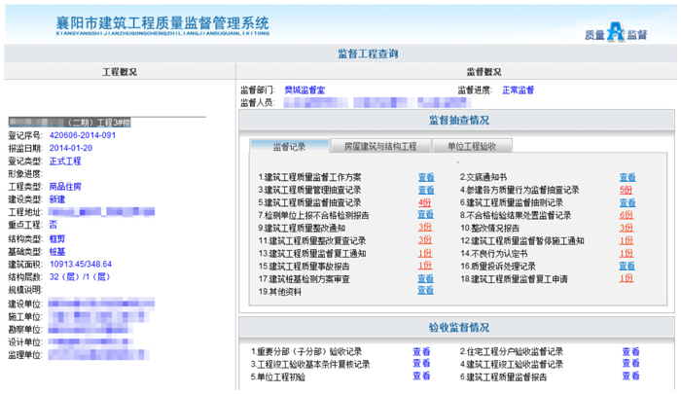View 重要分部（子分部）验收记录

click(421, 351)
